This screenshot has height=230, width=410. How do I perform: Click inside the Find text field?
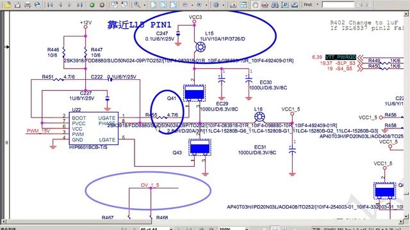338,4
